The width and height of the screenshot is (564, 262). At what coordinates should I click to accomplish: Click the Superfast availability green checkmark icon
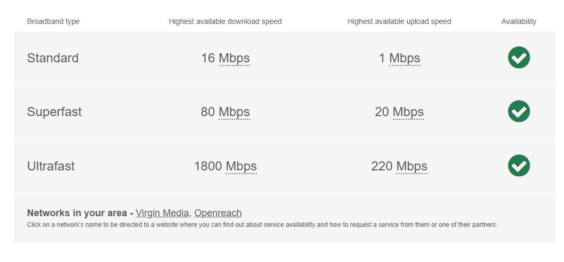[x=519, y=111]
